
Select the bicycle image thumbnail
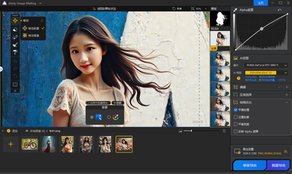coord(29,144)
